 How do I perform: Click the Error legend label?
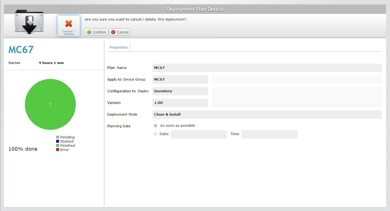[x=65, y=150]
